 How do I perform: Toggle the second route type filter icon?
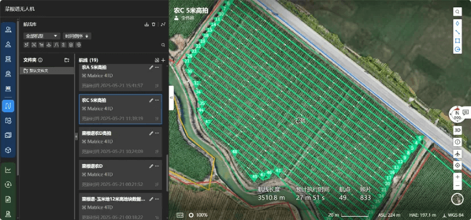coord(34,45)
